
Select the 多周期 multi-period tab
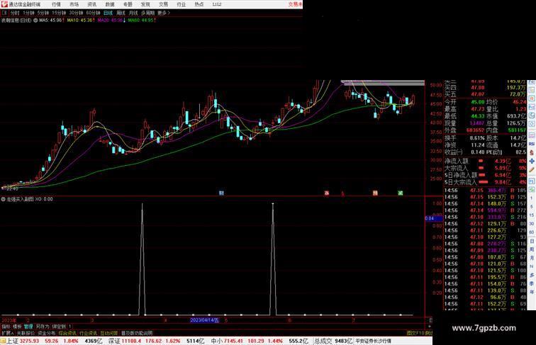tap(147, 13)
